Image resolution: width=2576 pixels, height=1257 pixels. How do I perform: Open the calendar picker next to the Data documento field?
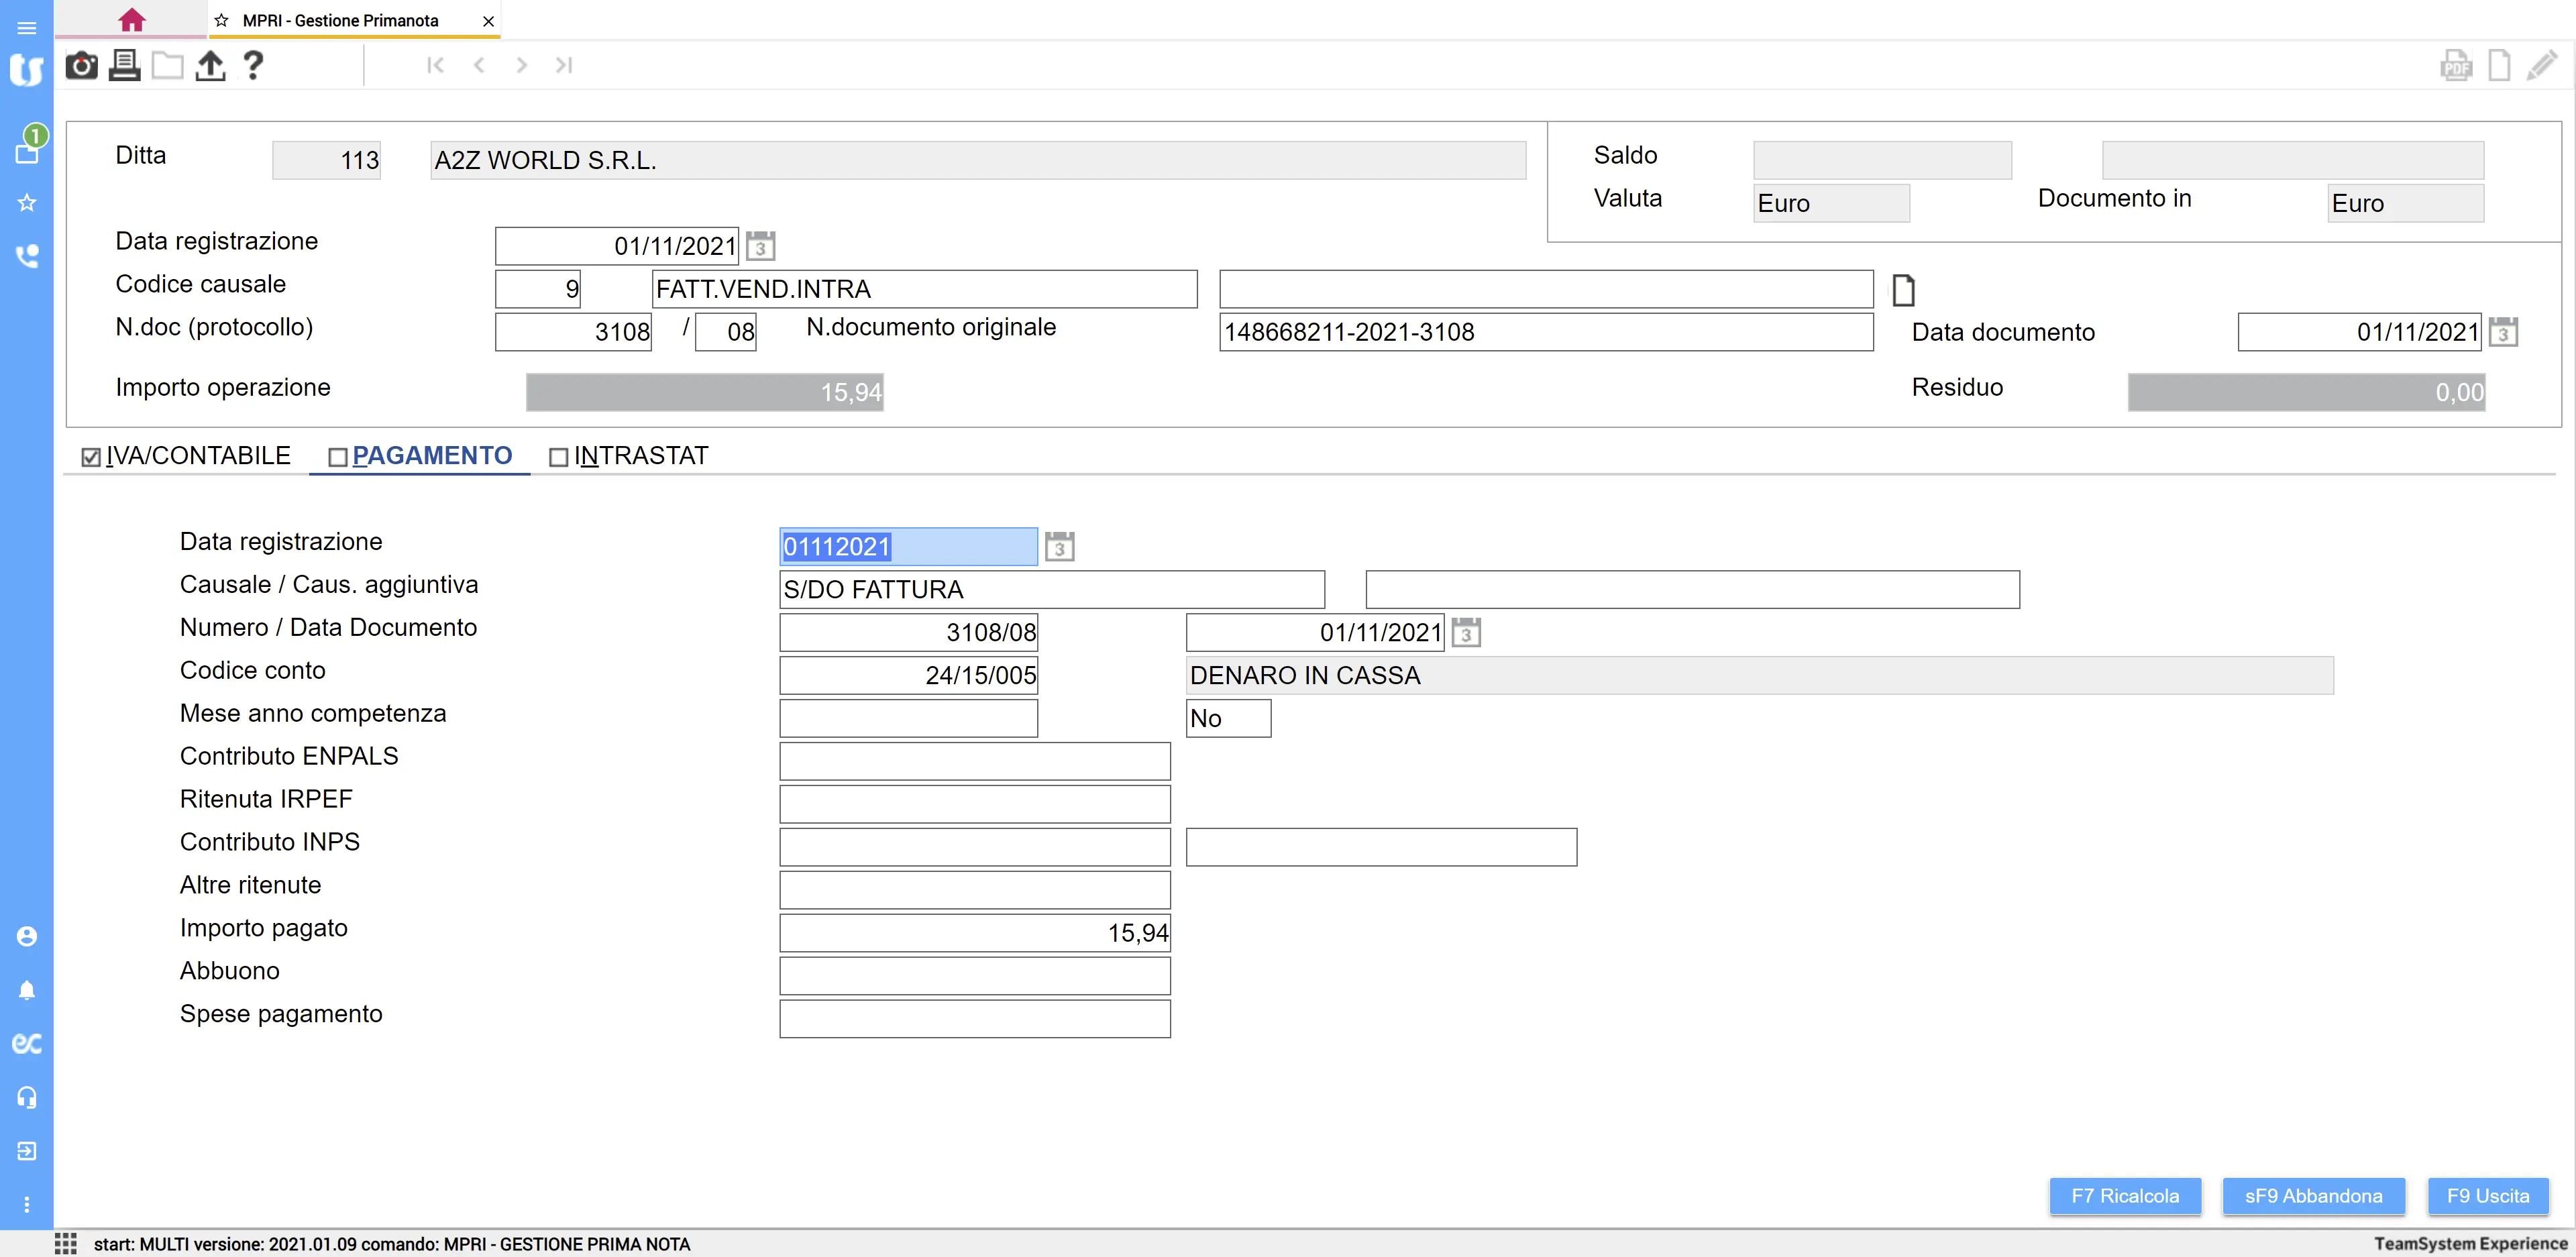coord(2503,332)
